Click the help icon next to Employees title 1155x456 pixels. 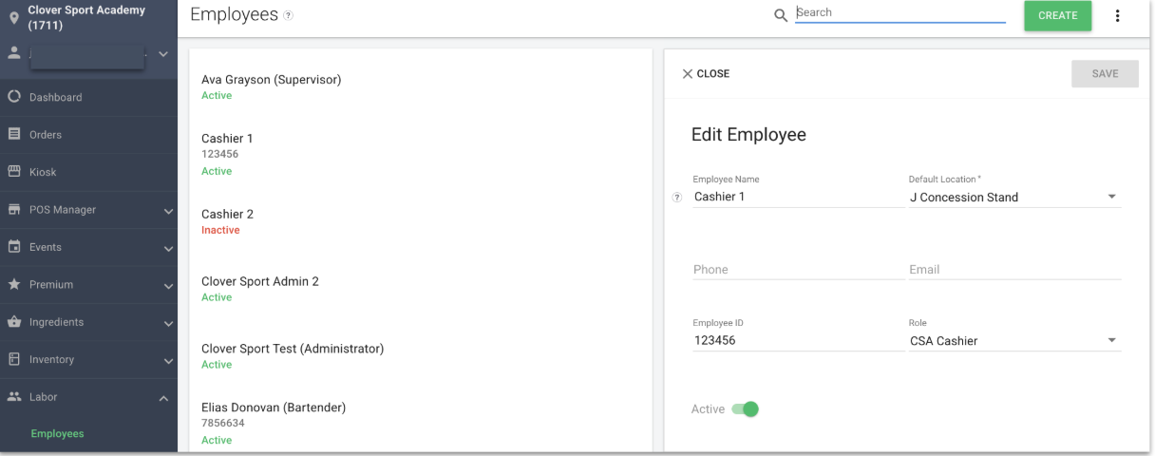click(x=289, y=15)
